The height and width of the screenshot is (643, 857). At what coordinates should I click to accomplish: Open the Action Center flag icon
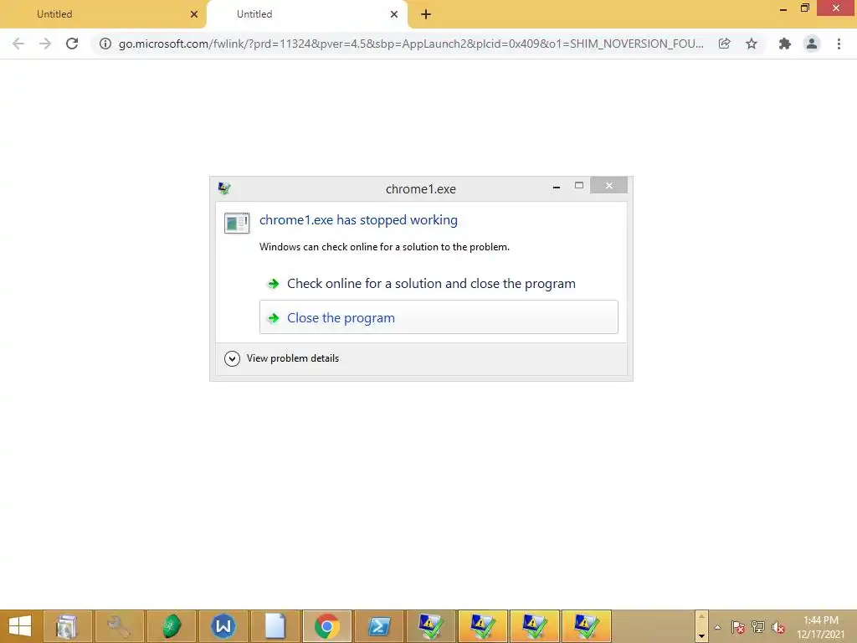click(738, 627)
